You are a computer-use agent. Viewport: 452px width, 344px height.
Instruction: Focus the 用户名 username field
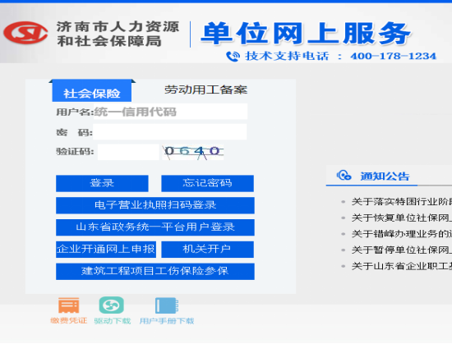[170, 112]
